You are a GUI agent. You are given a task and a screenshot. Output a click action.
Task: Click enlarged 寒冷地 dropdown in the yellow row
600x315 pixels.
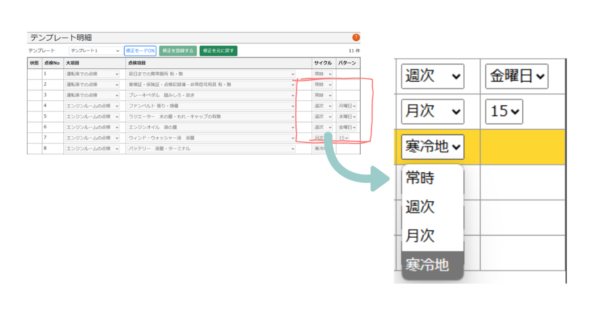432,147
